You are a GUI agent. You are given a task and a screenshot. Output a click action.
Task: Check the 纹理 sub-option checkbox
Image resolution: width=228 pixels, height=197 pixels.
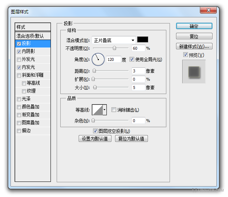[24, 91]
